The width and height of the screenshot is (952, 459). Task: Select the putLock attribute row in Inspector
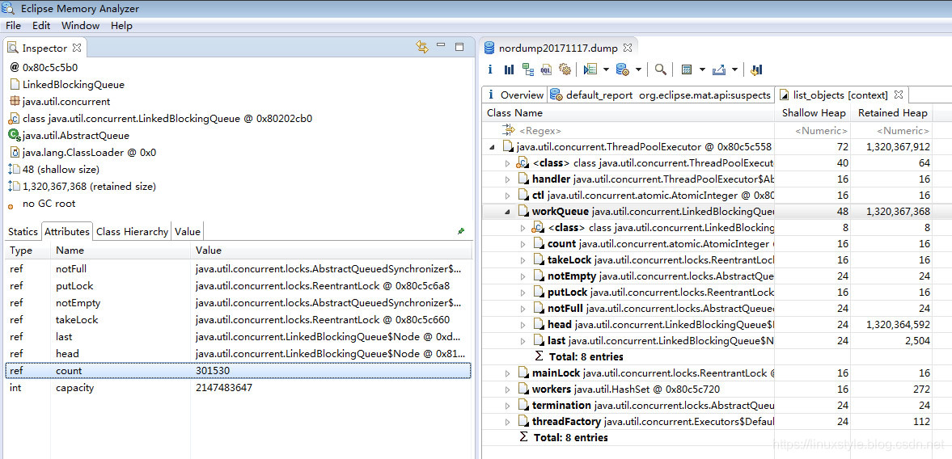click(238, 285)
